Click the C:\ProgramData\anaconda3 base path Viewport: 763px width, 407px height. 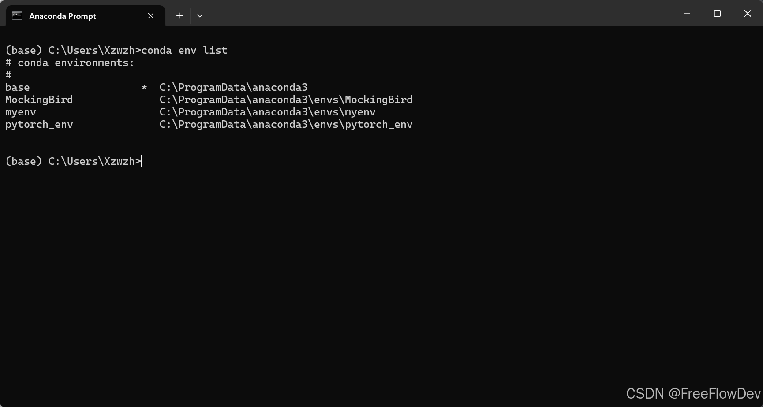[233, 87]
